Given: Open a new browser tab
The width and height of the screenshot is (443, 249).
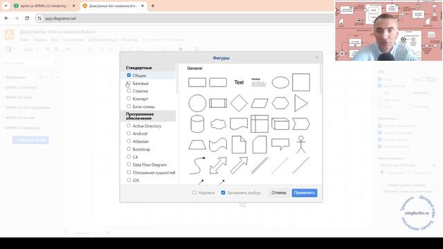Looking at the screenshot, I should click(152, 6).
